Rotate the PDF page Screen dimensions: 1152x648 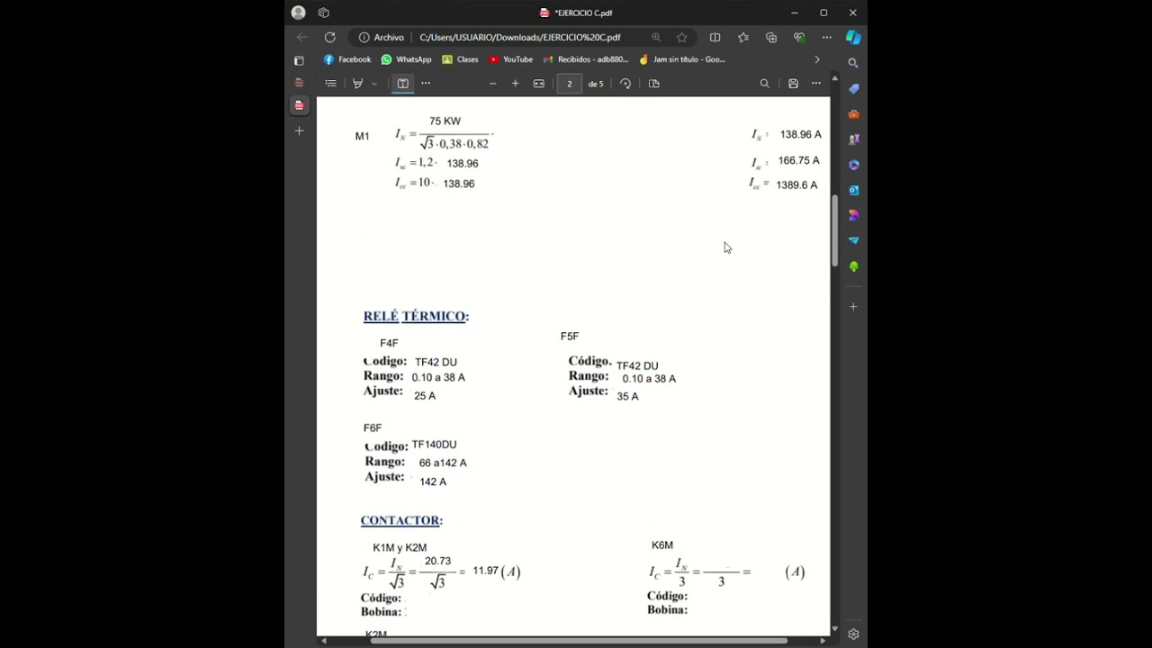pyautogui.click(x=625, y=84)
